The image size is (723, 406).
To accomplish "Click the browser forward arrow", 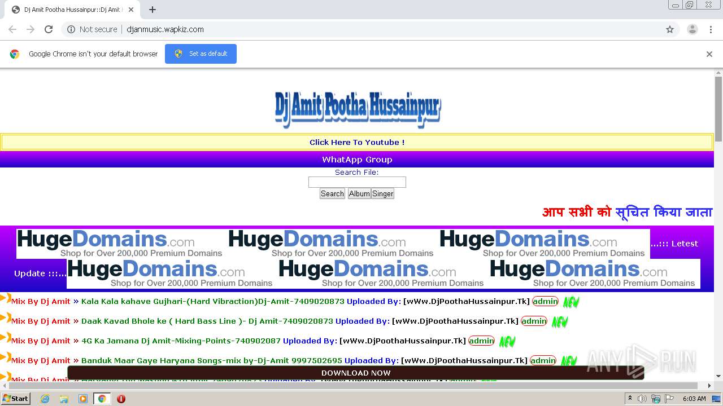I will pos(31,29).
